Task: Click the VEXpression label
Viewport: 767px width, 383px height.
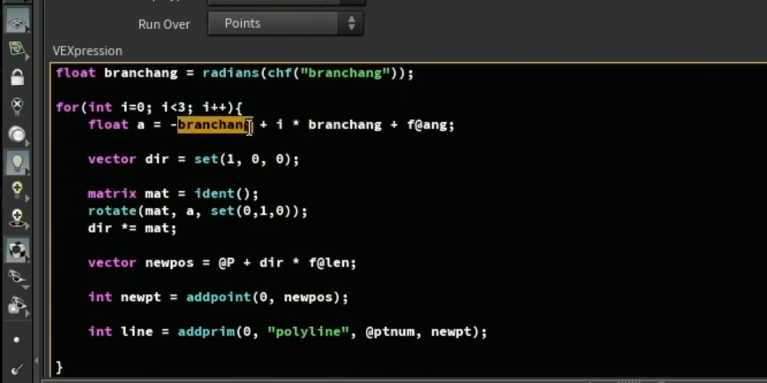Action: tap(88, 51)
